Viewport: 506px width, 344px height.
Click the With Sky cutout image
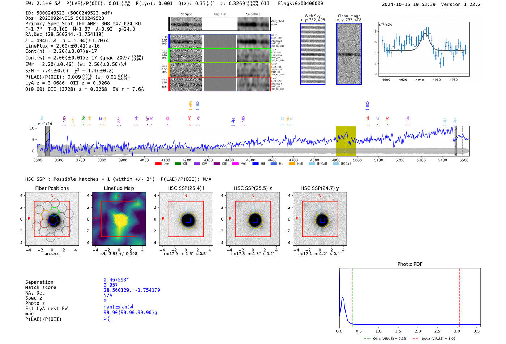tap(313, 54)
